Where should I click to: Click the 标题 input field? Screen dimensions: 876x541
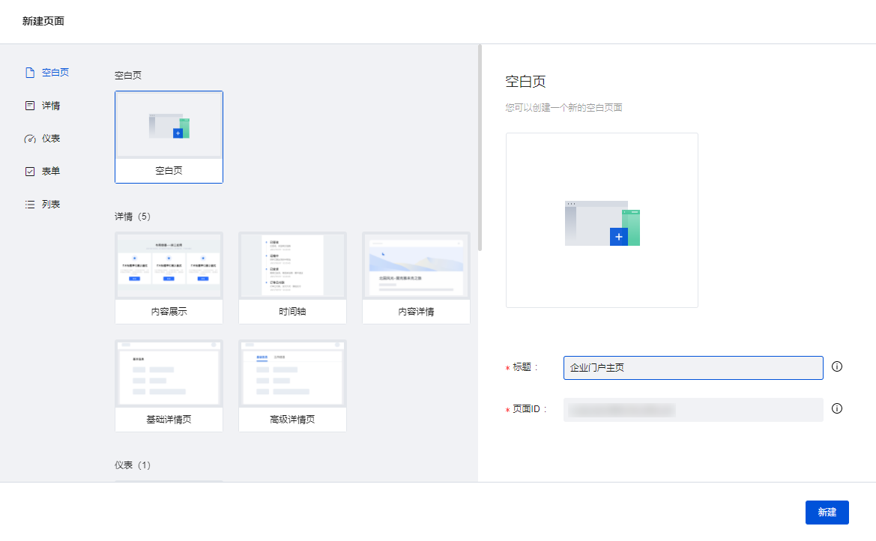[x=693, y=368]
